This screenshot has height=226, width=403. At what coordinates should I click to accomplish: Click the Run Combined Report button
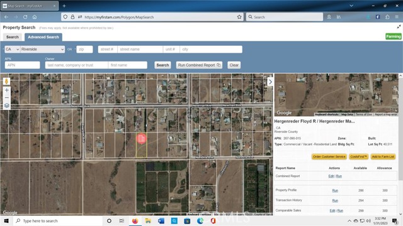199,65
